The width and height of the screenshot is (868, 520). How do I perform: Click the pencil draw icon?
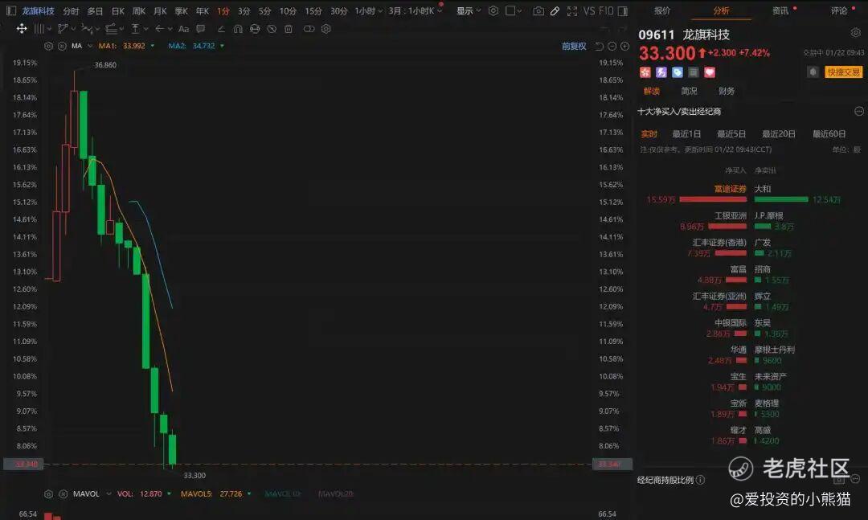pyautogui.click(x=555, y=11)
